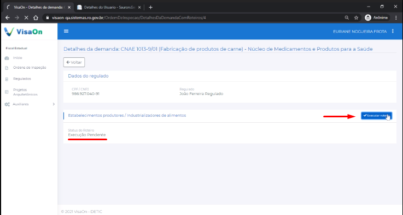Click the Executar roteiro button

coord(376,116)
